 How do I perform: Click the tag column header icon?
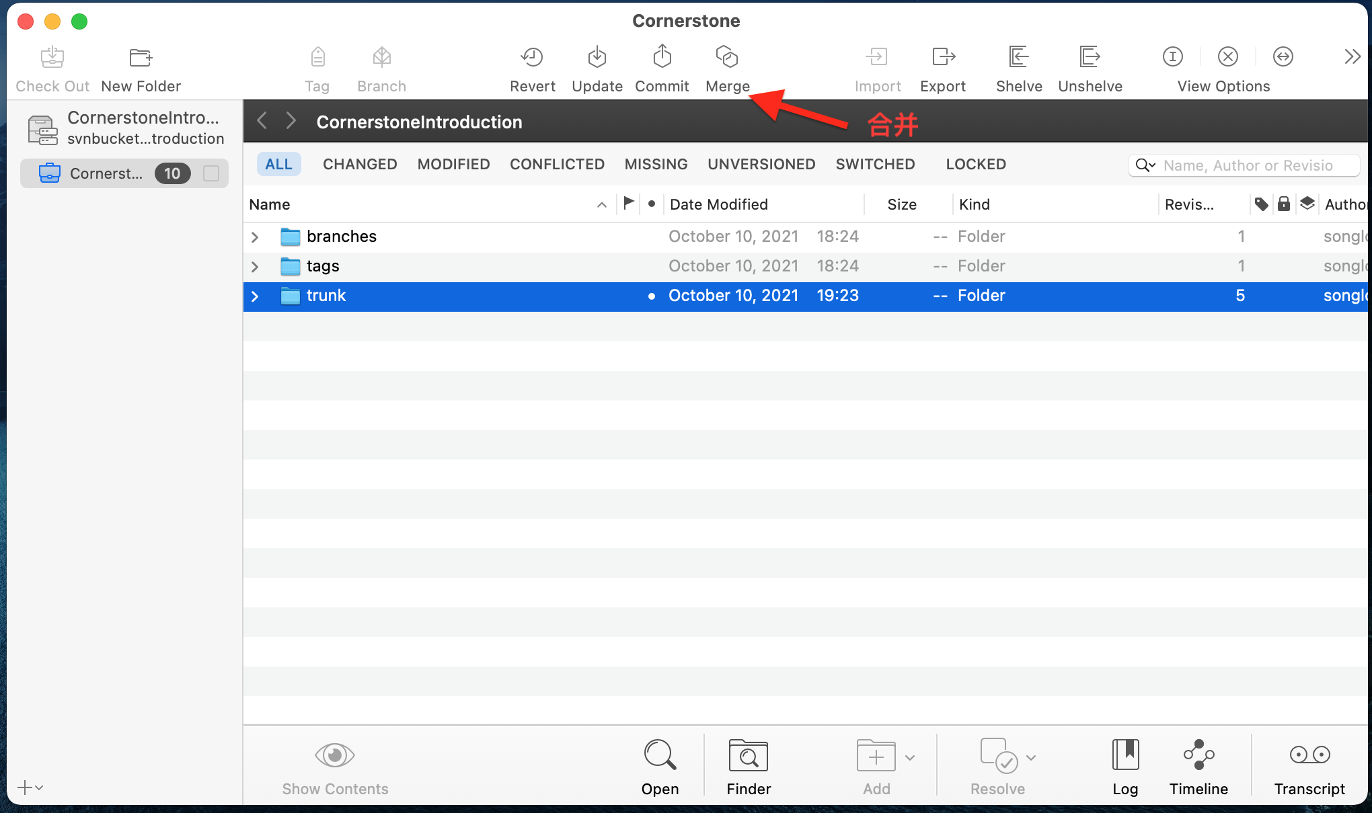click(1262, 204)
